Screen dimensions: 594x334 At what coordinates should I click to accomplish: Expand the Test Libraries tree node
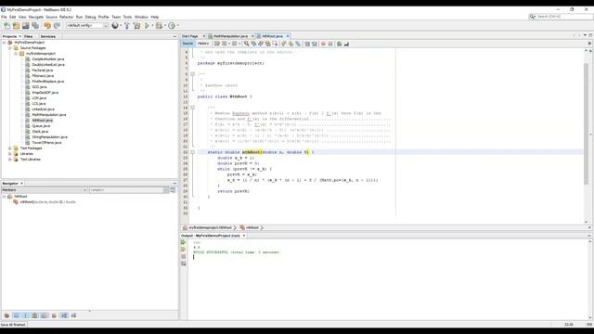(x=10, y=160)
